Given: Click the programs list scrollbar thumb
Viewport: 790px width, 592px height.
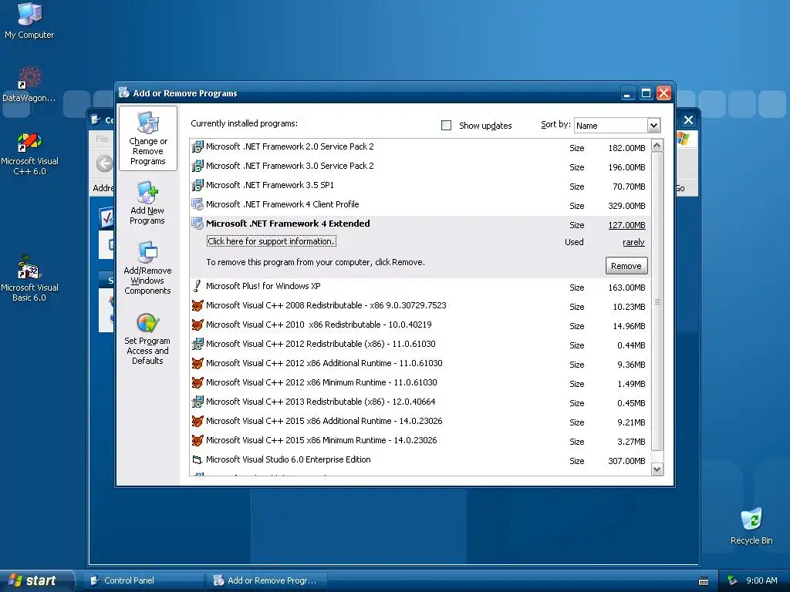Looking at the screenshot, I should 657,301.
